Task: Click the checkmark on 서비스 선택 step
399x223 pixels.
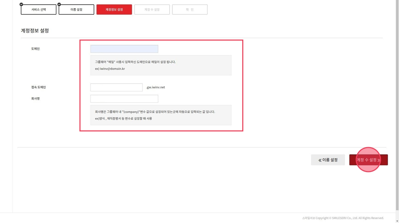Action: tap(21, 4)
